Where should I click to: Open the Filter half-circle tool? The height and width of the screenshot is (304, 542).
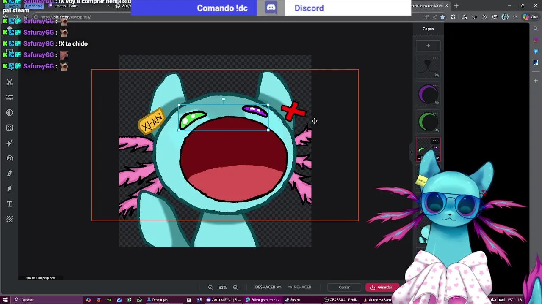tap(10, 113)
